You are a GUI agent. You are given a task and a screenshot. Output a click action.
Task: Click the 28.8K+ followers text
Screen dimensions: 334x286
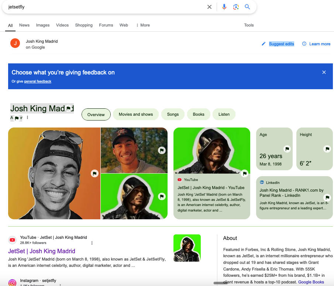33,243
